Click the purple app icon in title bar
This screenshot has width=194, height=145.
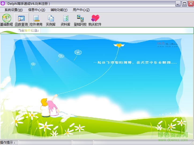pos(3,3)
